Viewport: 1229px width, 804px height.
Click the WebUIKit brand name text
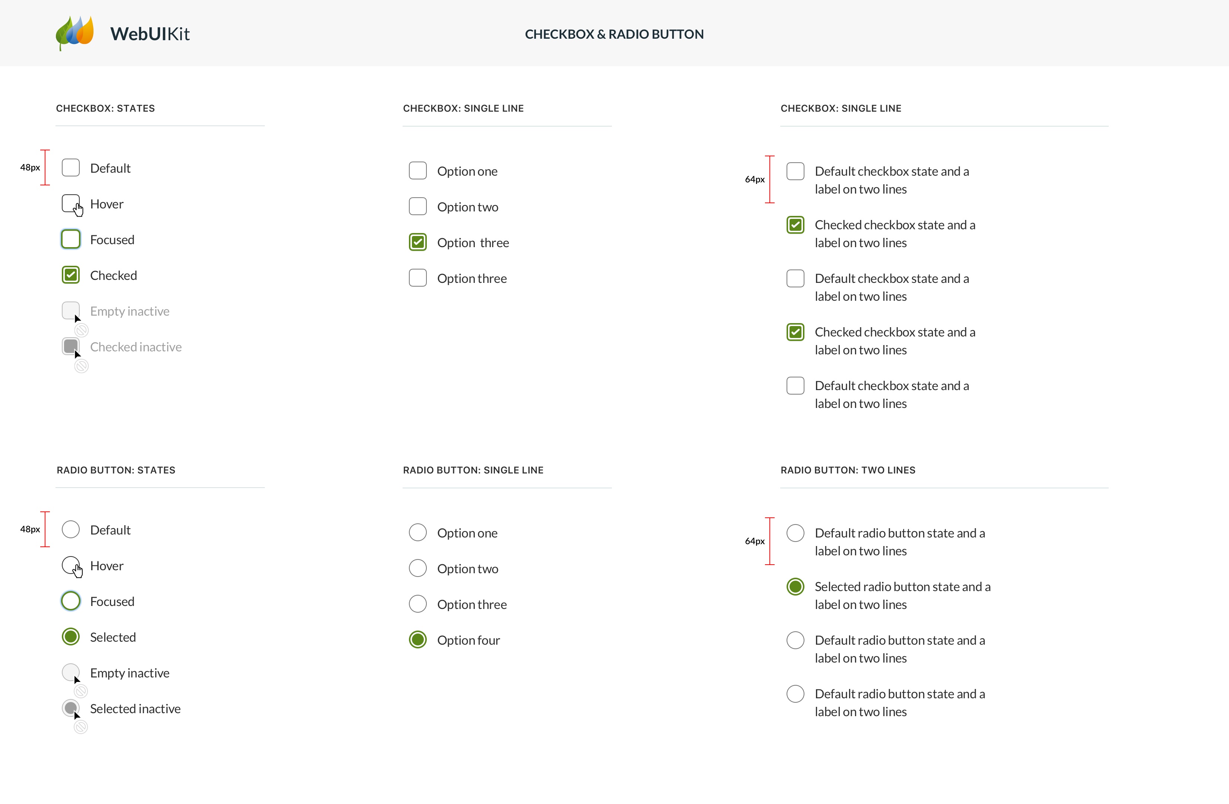150,34
